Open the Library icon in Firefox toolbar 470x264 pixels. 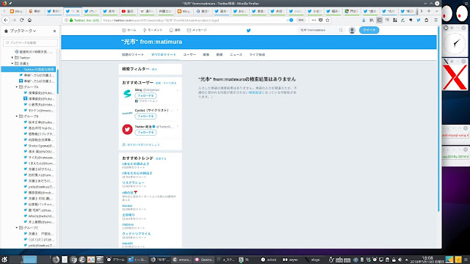click(372, 20)
